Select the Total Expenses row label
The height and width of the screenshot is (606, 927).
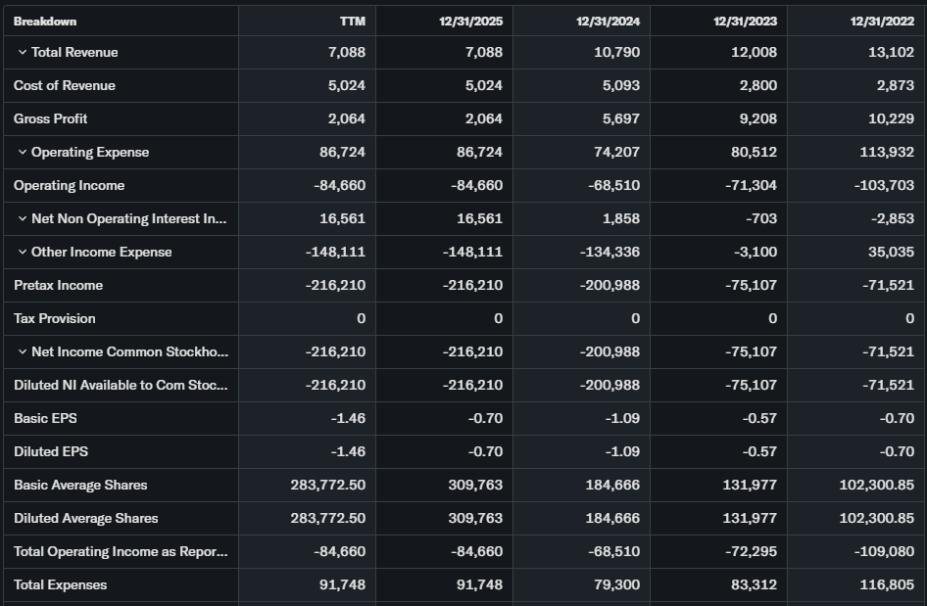point(61,584)
